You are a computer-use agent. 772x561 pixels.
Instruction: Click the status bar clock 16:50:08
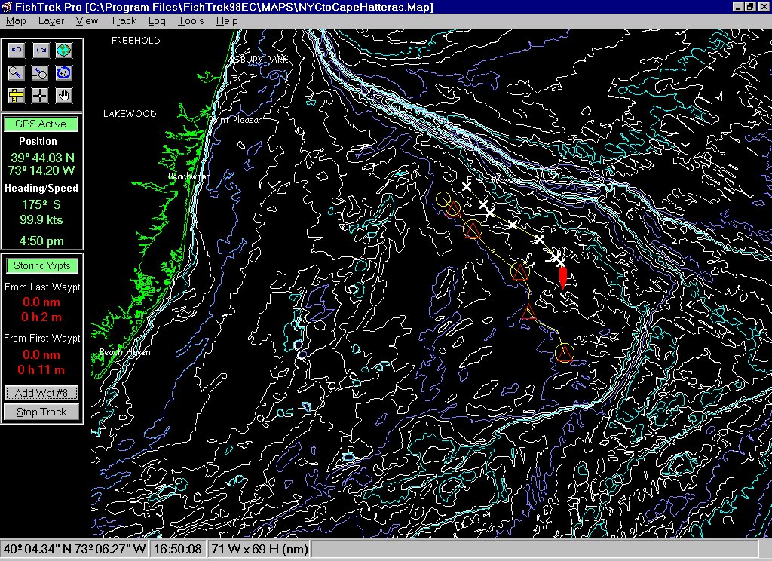(x=178, y=549)
